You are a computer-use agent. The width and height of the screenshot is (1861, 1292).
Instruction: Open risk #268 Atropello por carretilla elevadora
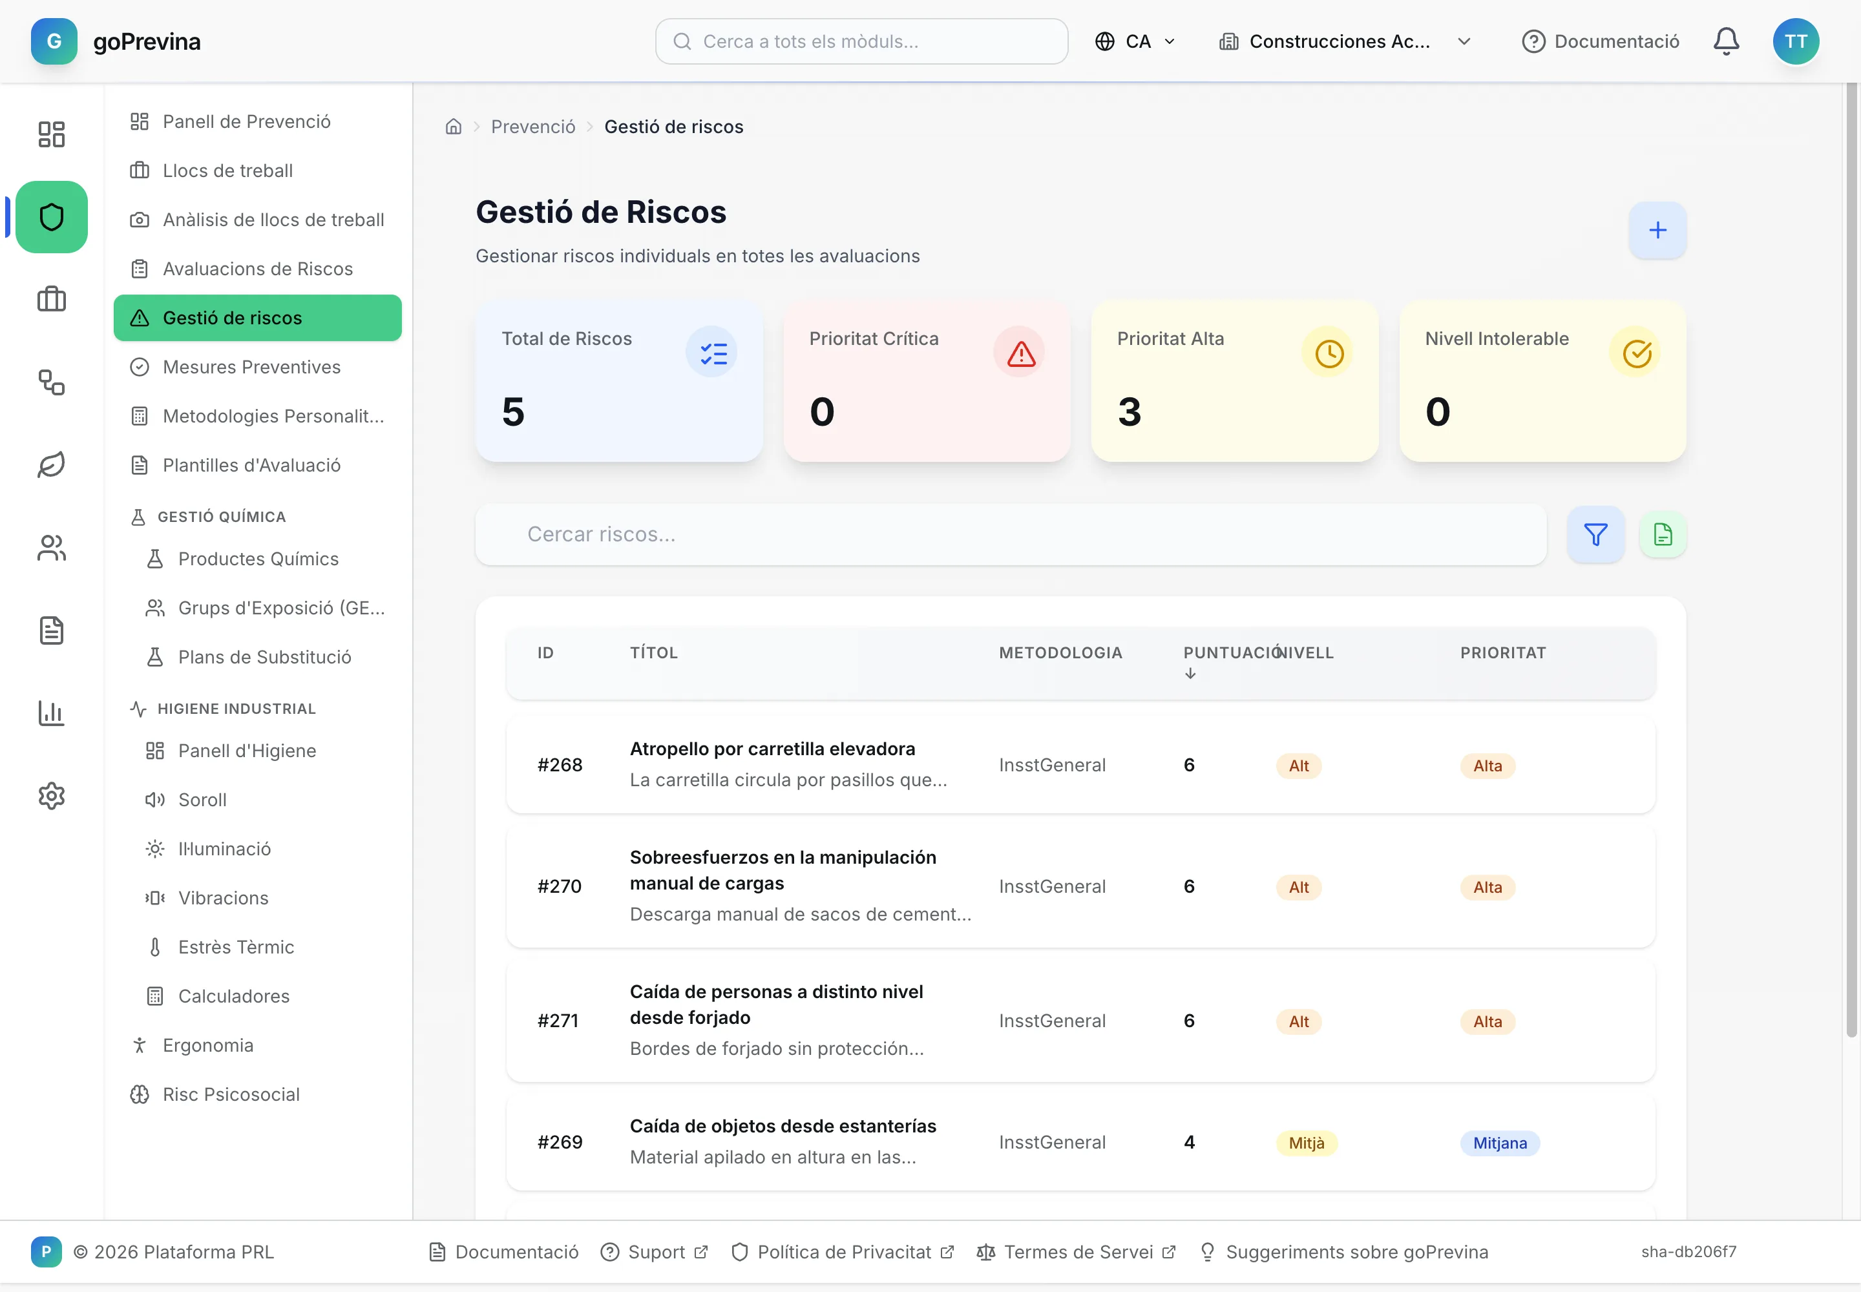click(1080, 765)
